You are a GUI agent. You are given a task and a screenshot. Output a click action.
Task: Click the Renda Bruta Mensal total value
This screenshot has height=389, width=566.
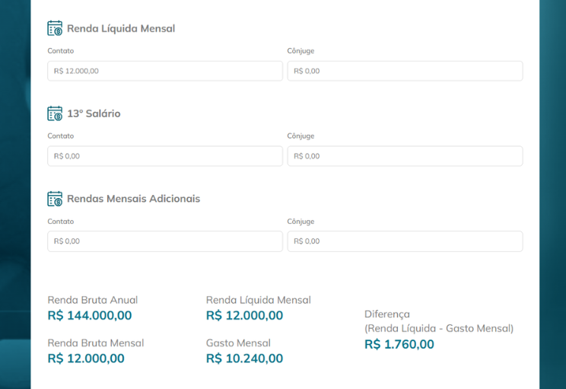(86, 359)
